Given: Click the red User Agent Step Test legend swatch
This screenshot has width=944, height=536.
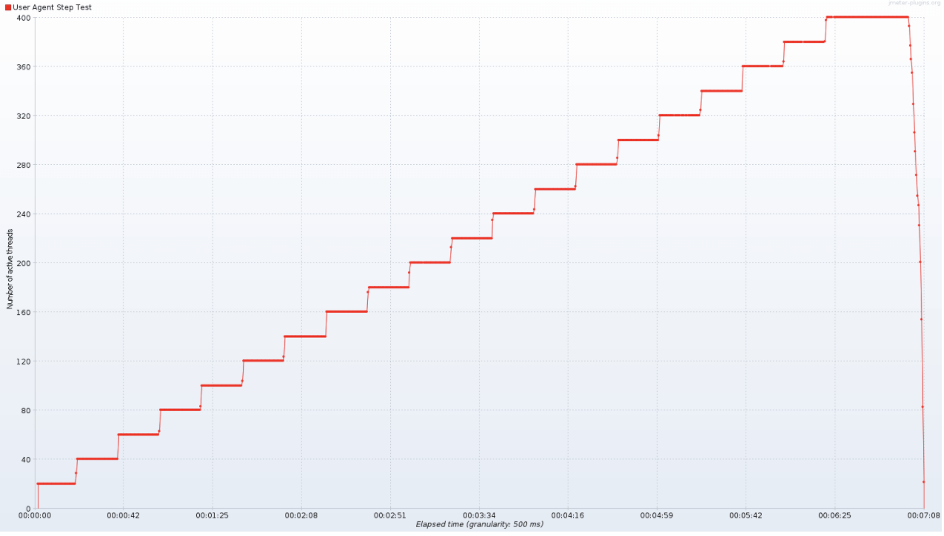Looking at the screenshot, I should 8,7.
